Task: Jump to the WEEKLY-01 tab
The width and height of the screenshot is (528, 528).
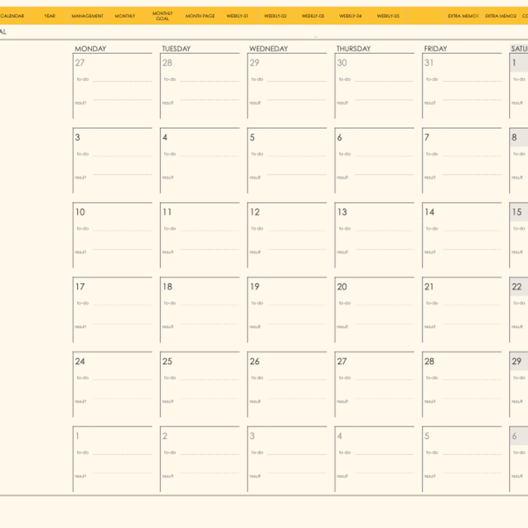Action: [x=238, y=16]
